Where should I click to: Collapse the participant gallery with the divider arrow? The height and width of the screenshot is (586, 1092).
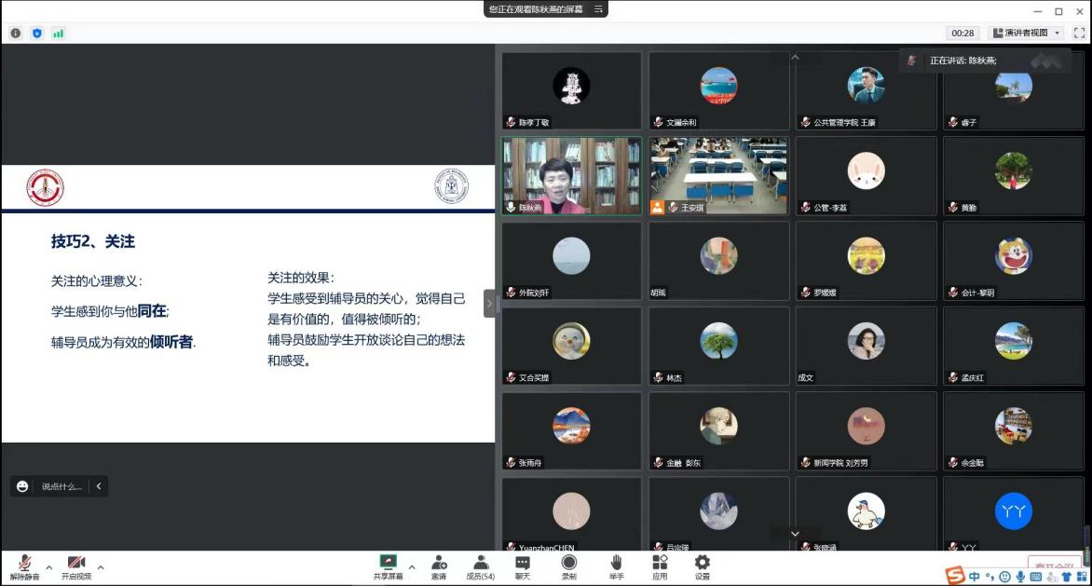489,303
